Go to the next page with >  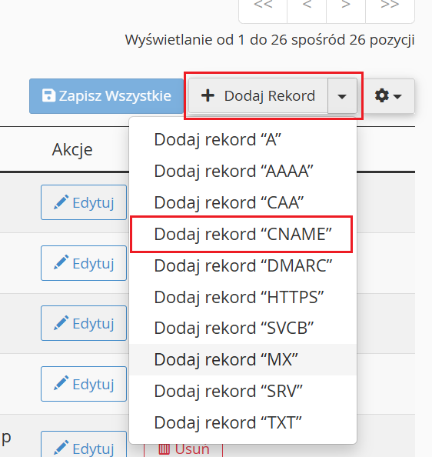click(346, 6)
